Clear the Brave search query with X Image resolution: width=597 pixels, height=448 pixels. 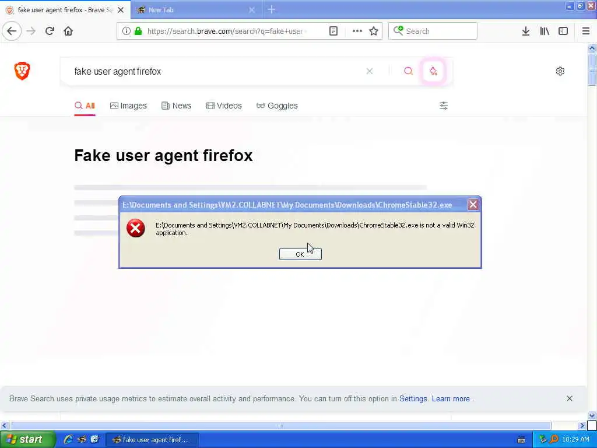369,71
